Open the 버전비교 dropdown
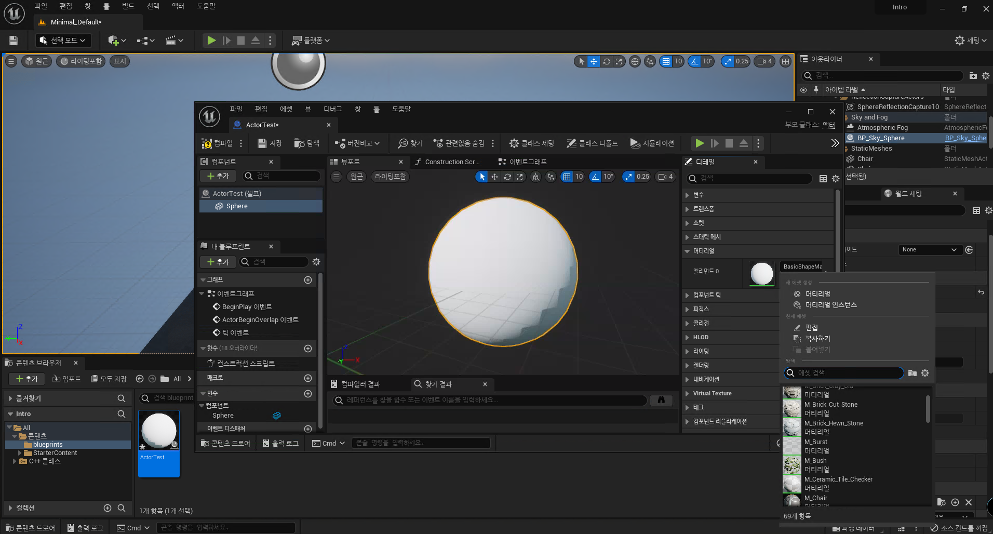This screenshot has width=993, height=534. pyautogui.click(x=357, y=143)
